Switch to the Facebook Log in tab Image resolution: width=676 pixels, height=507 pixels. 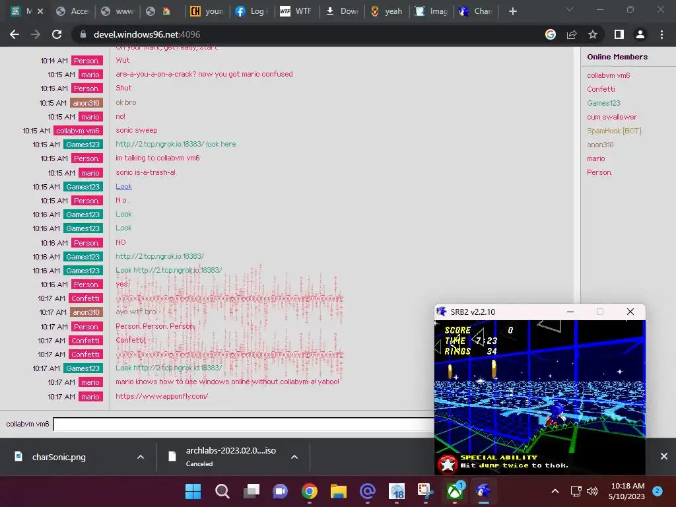252,11
